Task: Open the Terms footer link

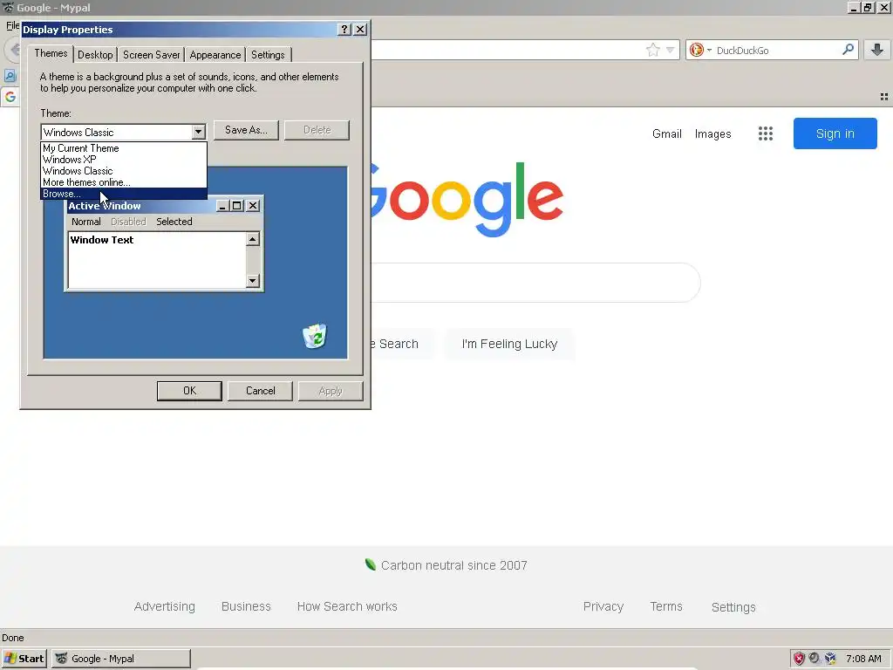Action: [x=666, y=606]
